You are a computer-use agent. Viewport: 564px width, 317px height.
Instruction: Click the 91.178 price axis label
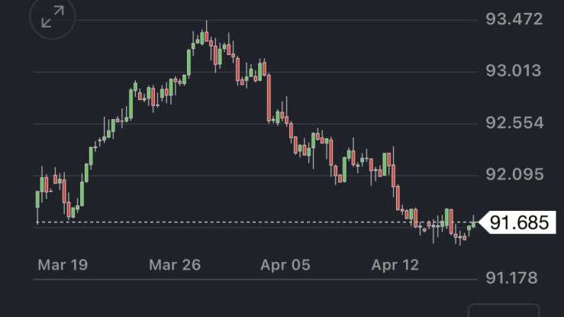click(514, 277)
